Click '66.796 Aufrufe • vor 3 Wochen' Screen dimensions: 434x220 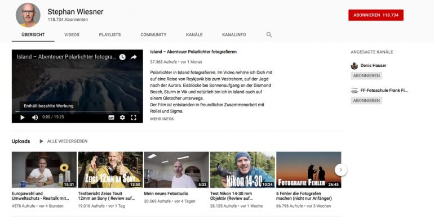[303, 206]
